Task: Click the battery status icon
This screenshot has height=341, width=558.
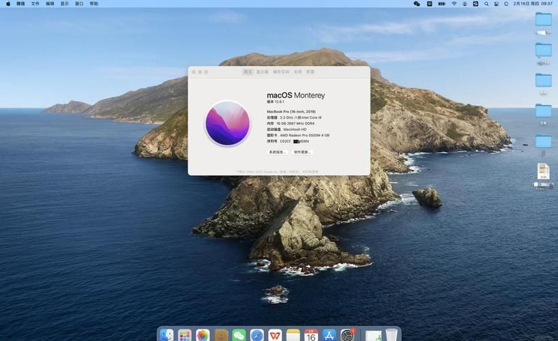Action: click(x=441, y=3)
